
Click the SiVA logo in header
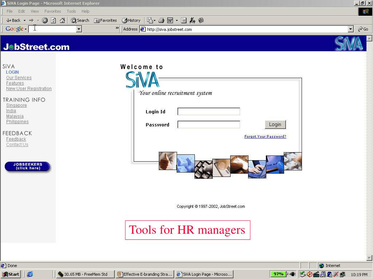[x=349, y=43]
